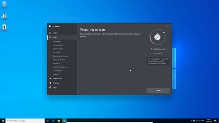Viewport: 219px width, 123px height.
Task: Select the third desktop icon below PCRepair
Action: tap(4, 28)
